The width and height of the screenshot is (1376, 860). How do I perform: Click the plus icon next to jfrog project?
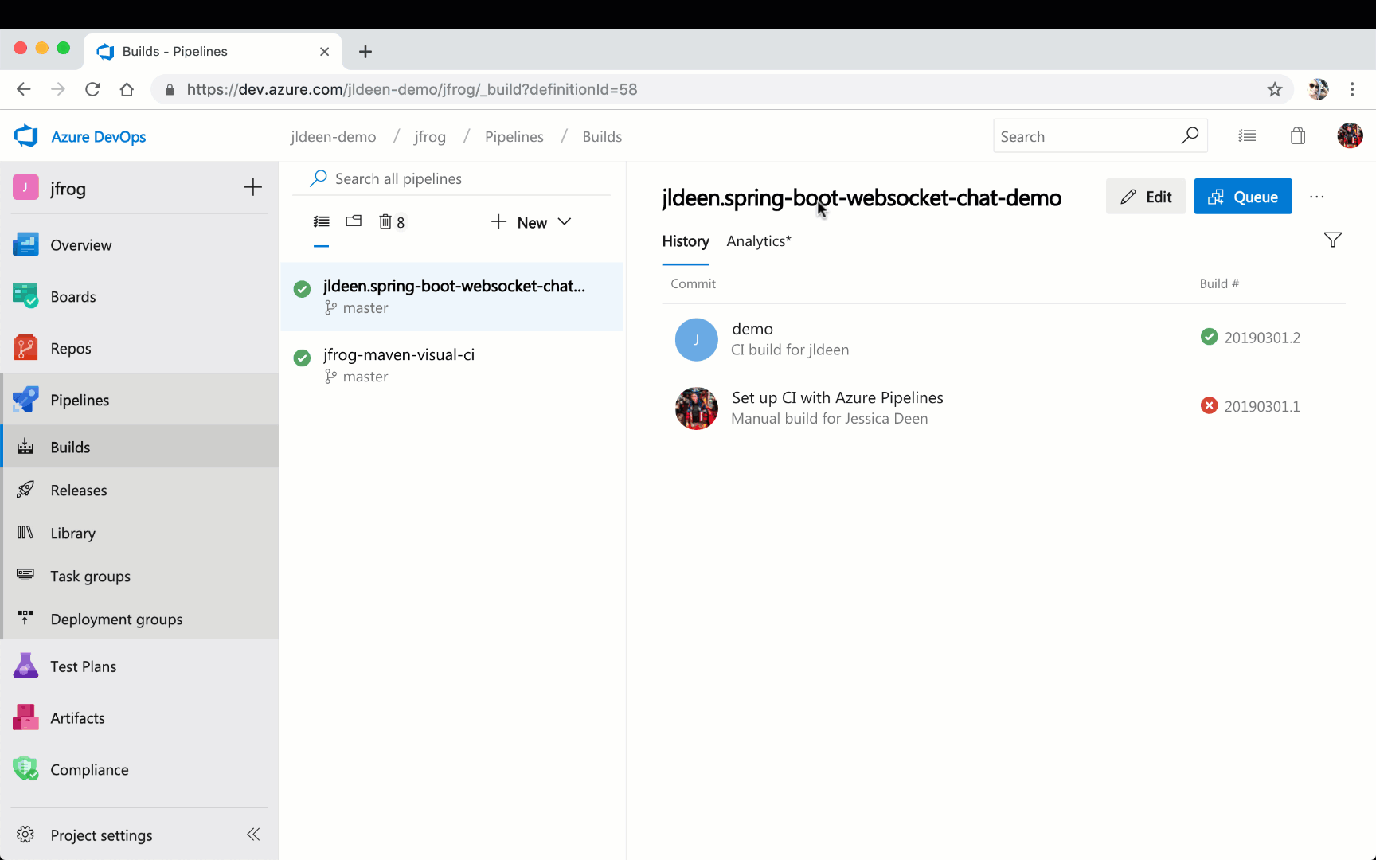click(x=253, y=188)
